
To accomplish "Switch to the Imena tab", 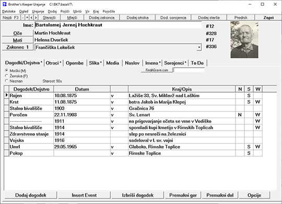I will tap(152, 63).
